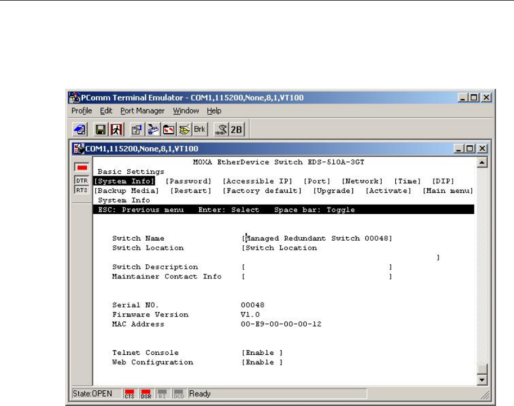Send break with the Brk button
The image size is (514, 406).
200,130
